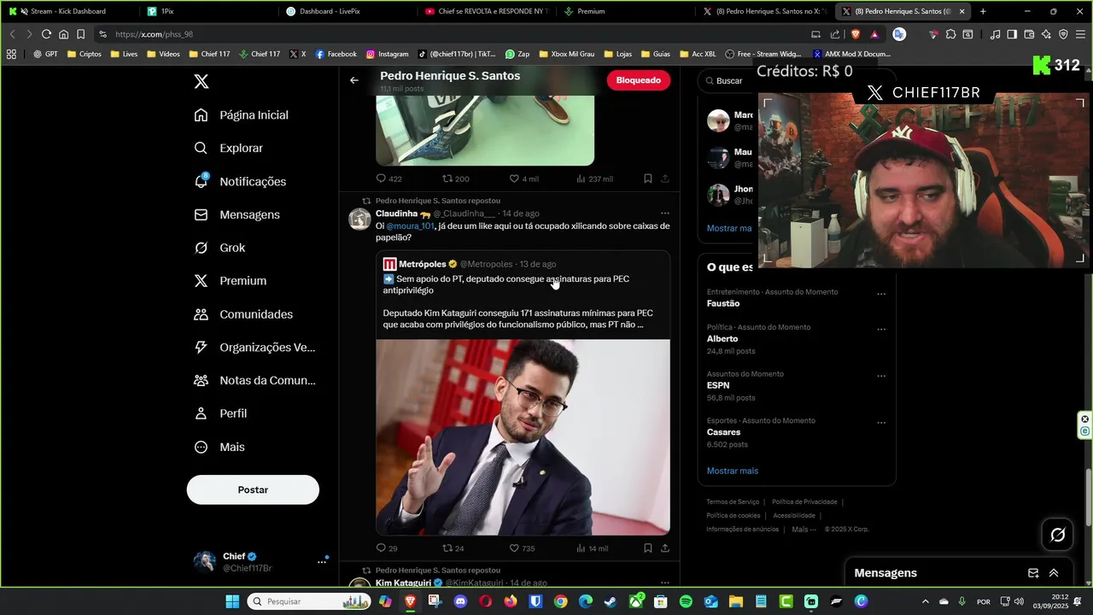Open Facebook bookmark

click(x=336, y=54)
